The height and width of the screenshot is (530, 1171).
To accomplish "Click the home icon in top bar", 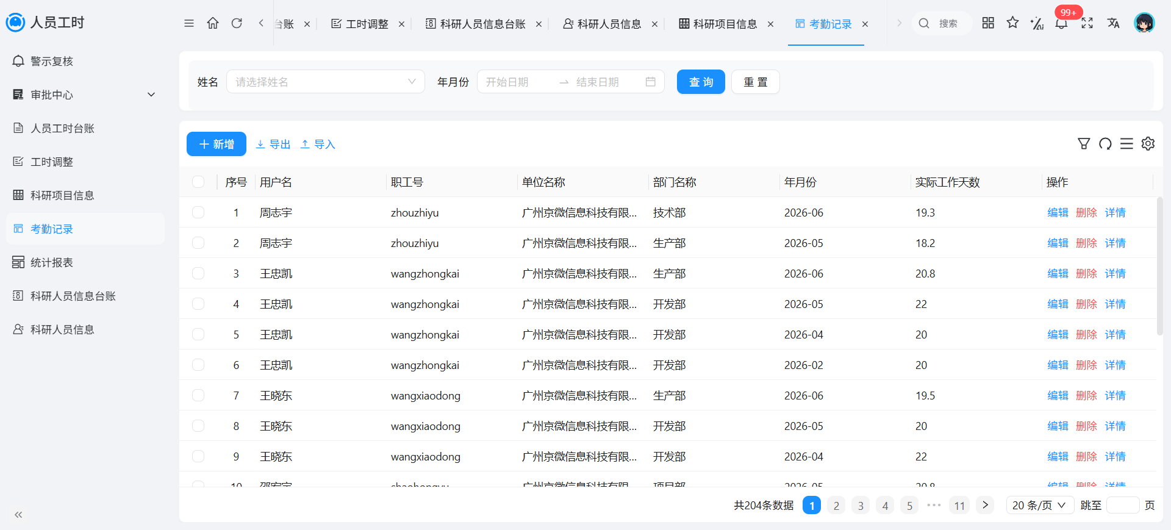I will pos(213,23).
